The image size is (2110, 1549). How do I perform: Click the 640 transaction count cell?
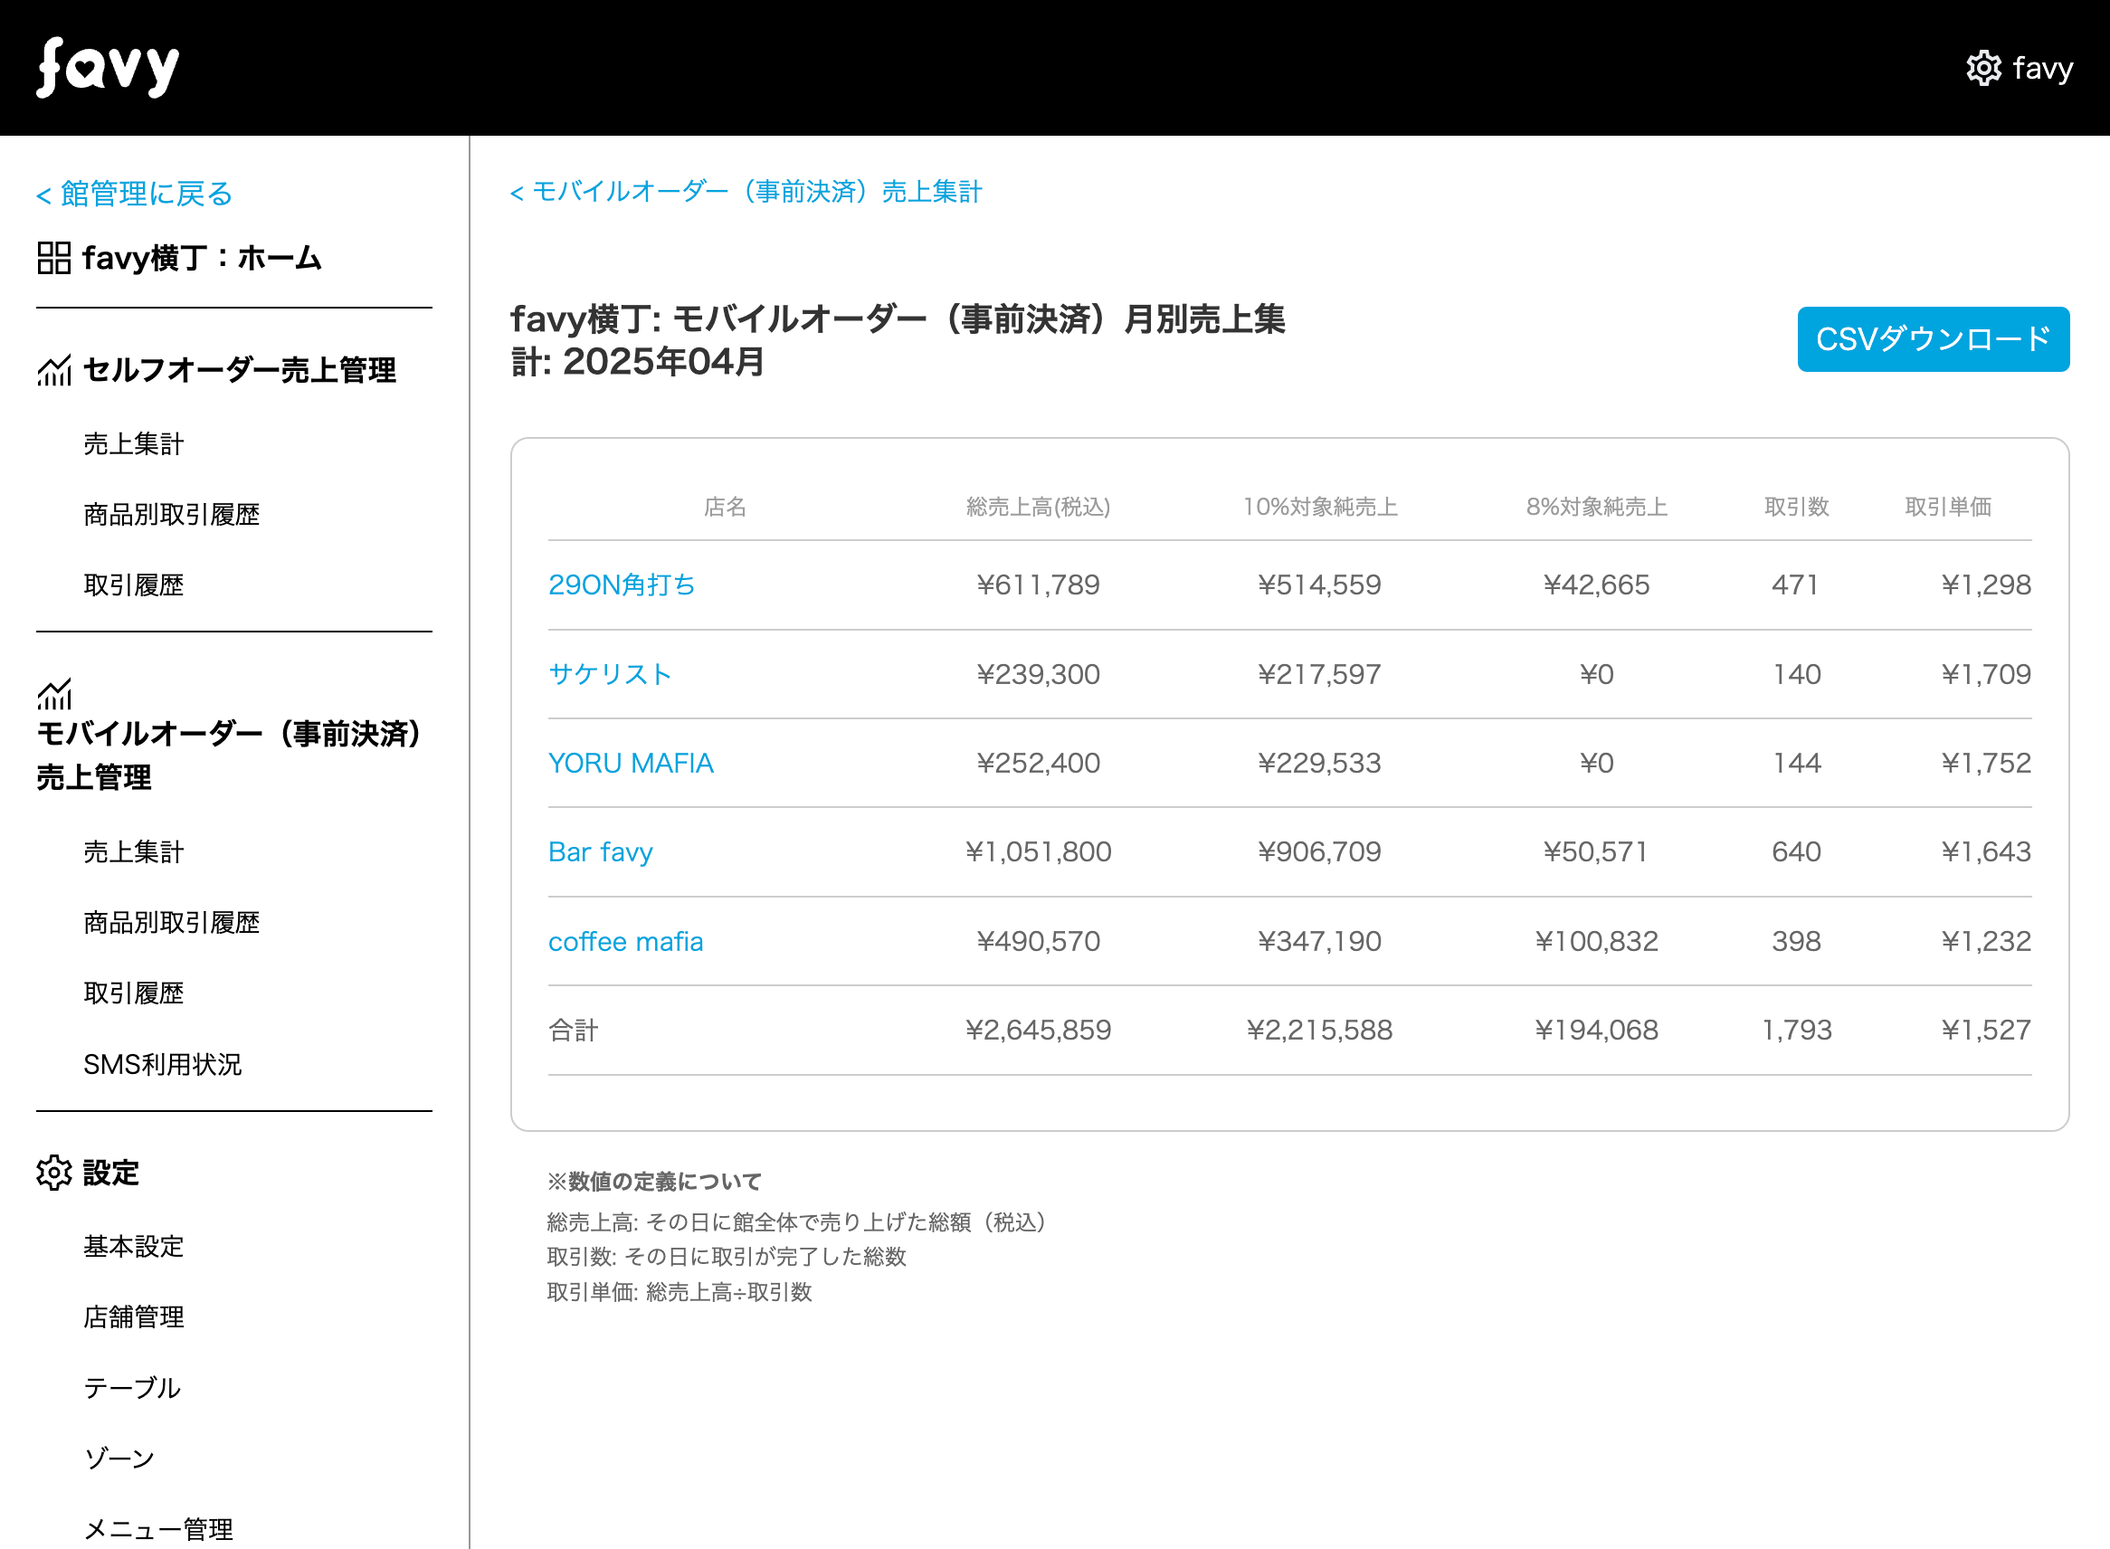click(1796, 851)
